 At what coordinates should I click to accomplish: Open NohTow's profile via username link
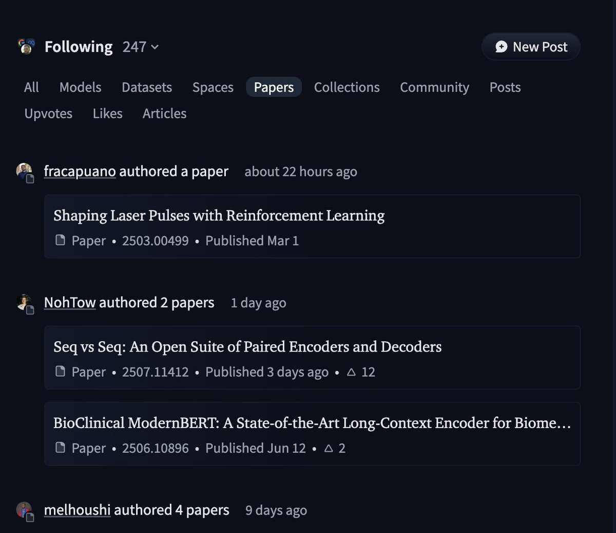pyautogui.click(x=70, y=302)
